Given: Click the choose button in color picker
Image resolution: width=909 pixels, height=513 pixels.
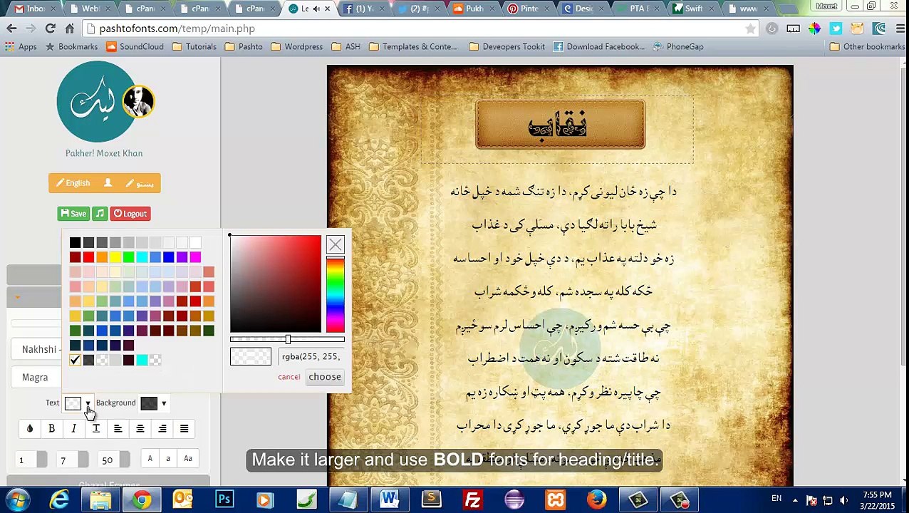Looking at the screenshot, I should [x=325, y=377].
